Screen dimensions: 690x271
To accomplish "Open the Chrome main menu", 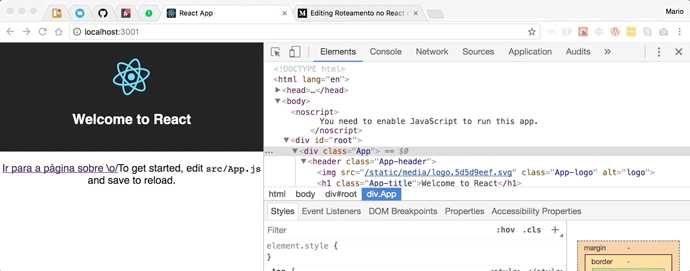I will tap(680, 32).
